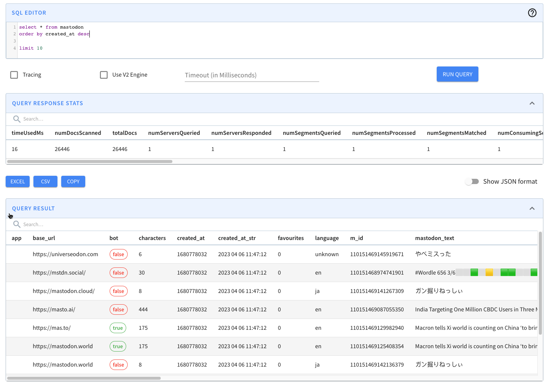The image size is (546, 388).
Task: Open the help question mark icon
Action: click(532, 12)
